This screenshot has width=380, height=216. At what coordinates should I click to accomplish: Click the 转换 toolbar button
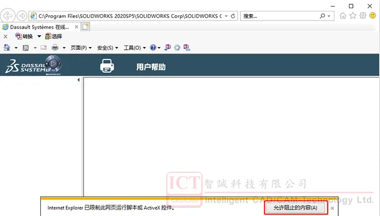click(x=24, y=36)
